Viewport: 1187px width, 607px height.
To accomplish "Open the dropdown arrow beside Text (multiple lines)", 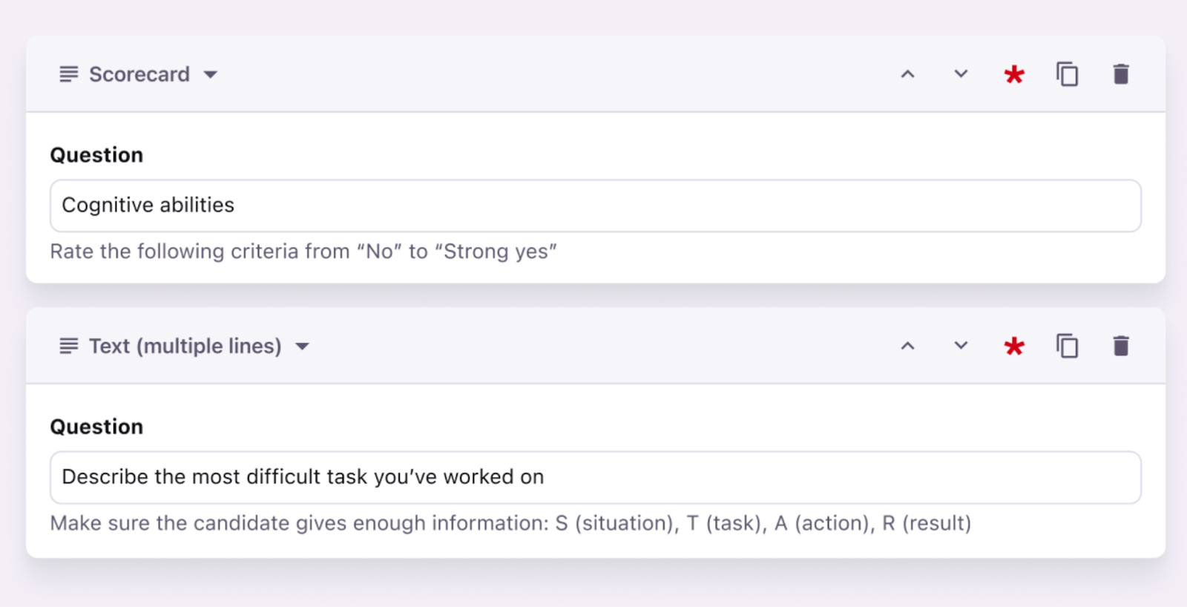I will (302, 347).
